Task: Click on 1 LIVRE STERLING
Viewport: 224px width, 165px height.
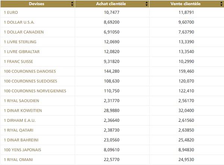Action: coord(20,42)
